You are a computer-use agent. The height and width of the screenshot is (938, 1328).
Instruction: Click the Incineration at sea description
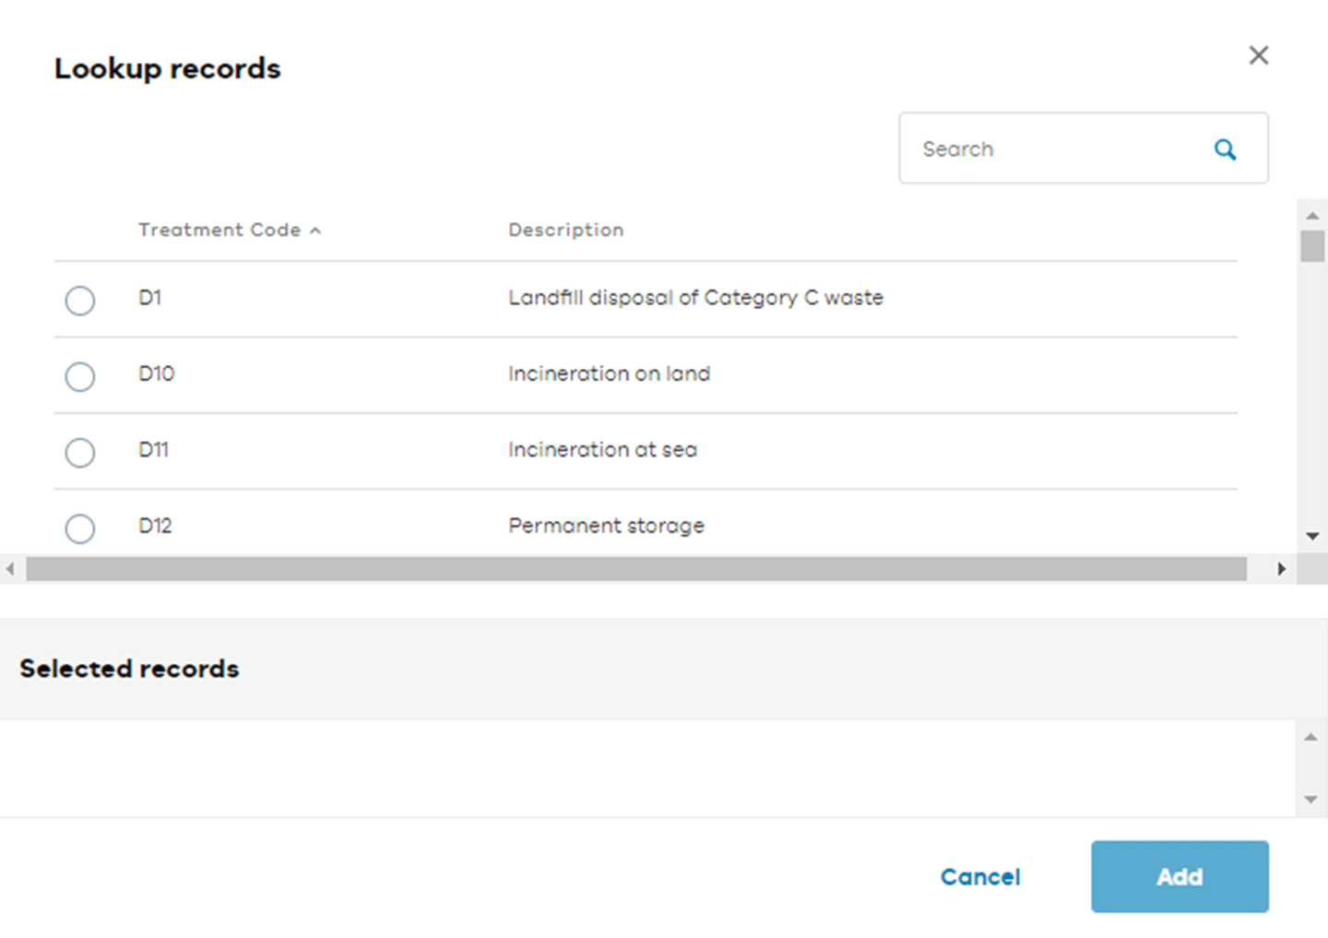tap(602, 450)
